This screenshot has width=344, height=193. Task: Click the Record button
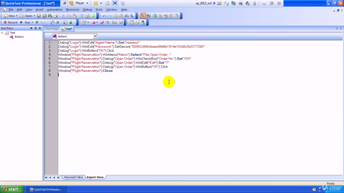(10, 23)
